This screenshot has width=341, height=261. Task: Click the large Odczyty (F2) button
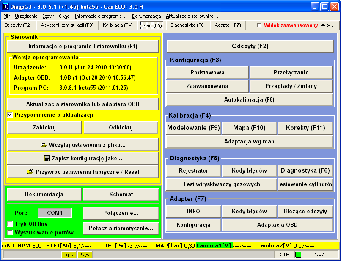(250, 46)
